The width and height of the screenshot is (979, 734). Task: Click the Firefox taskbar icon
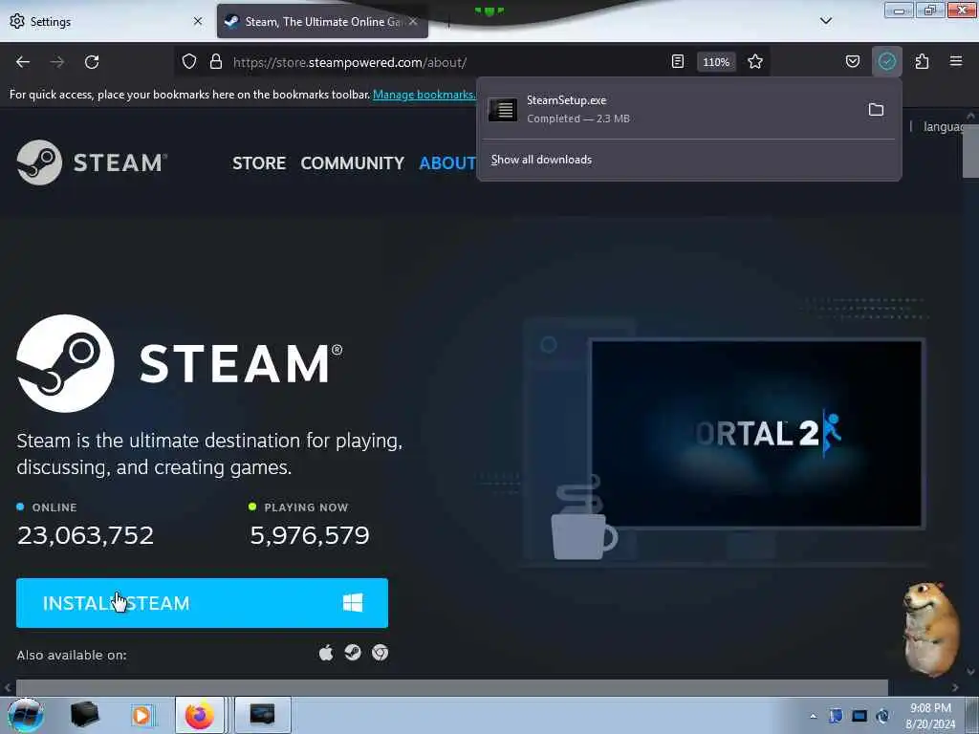200,715
